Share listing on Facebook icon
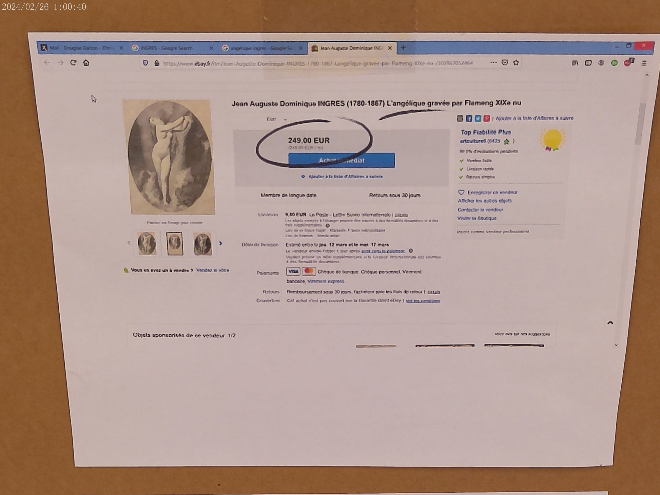The width and height of the screenshot is (660, 495). (469, 118)
